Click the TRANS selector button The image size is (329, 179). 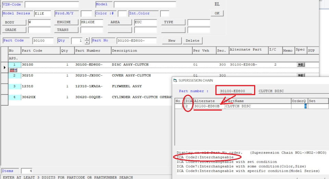pos(66,30)
